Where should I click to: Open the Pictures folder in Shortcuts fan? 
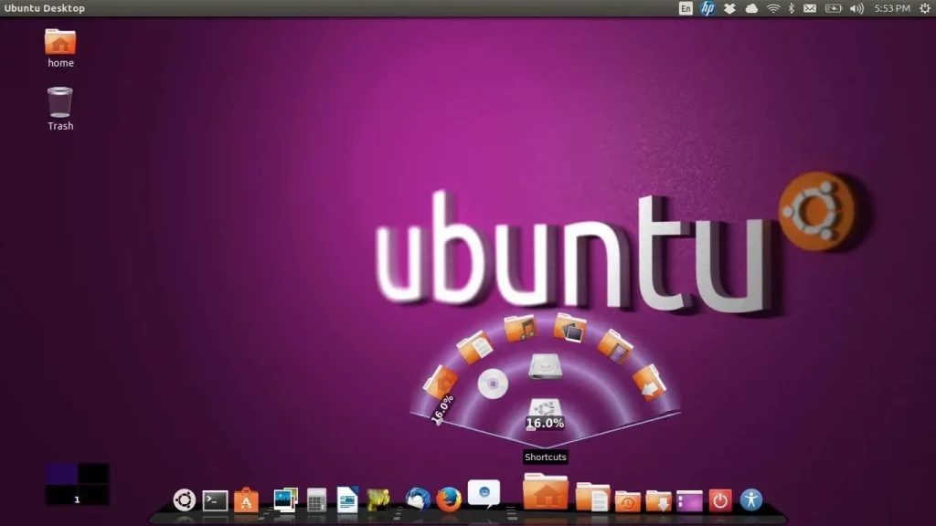point(570,328)
